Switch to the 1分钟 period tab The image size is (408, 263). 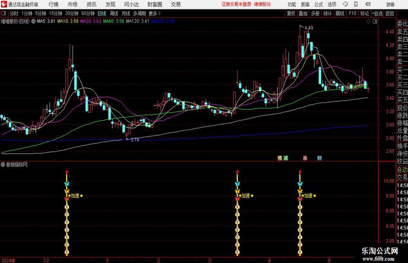pos(27,13)
